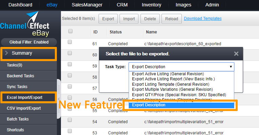Viewport: 259px width, 135px height.
Task: Click the Completed status in row 61
Action: click(x=118, y=44)
